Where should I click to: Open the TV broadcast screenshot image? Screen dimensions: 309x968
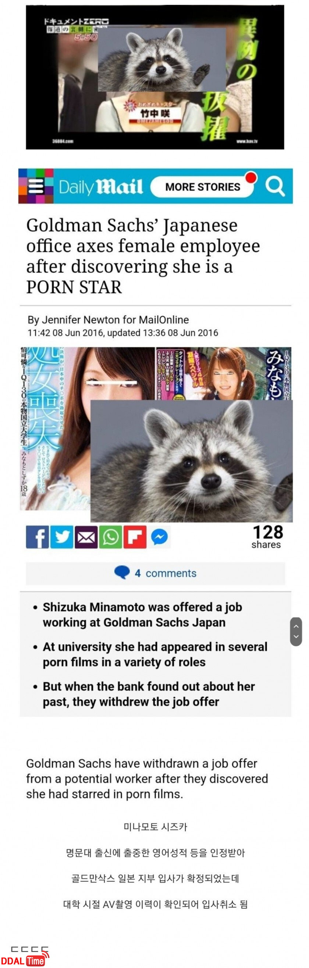155,77
